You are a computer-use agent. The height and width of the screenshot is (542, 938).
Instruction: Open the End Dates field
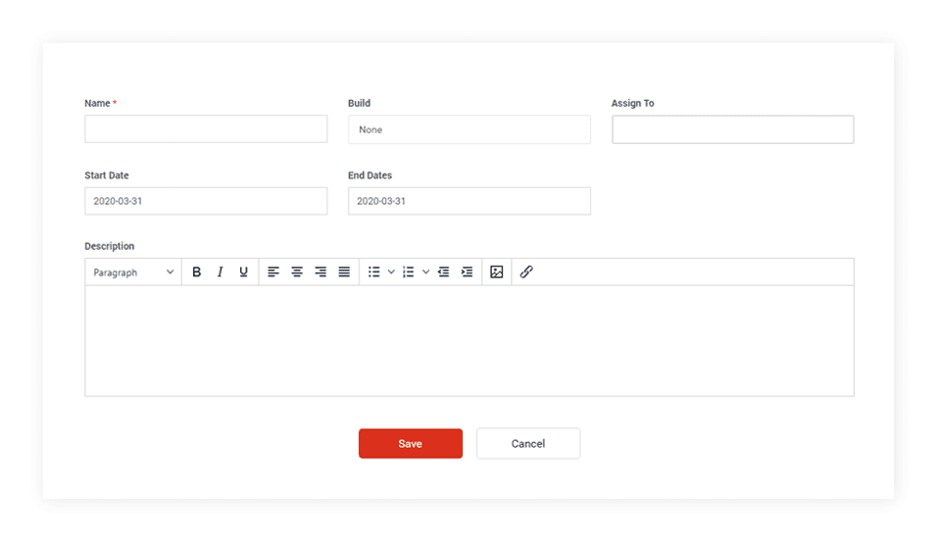pos(469,201)
